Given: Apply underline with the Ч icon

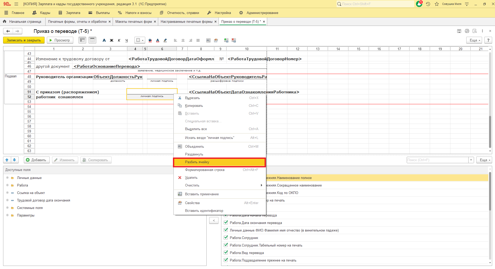Looking at the screenshot, I should click(127, 40).
